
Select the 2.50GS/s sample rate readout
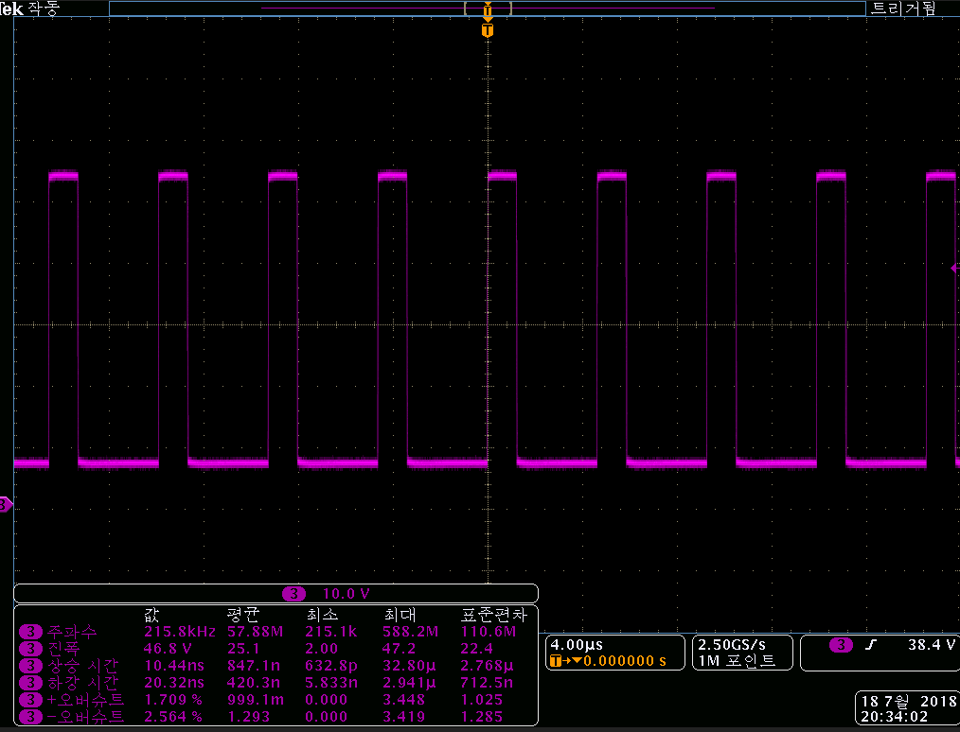732,645
